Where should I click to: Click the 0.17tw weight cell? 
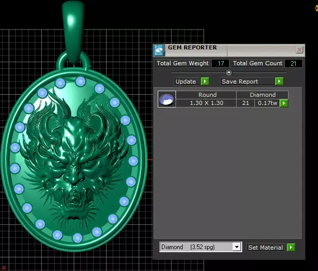[267, 103]
